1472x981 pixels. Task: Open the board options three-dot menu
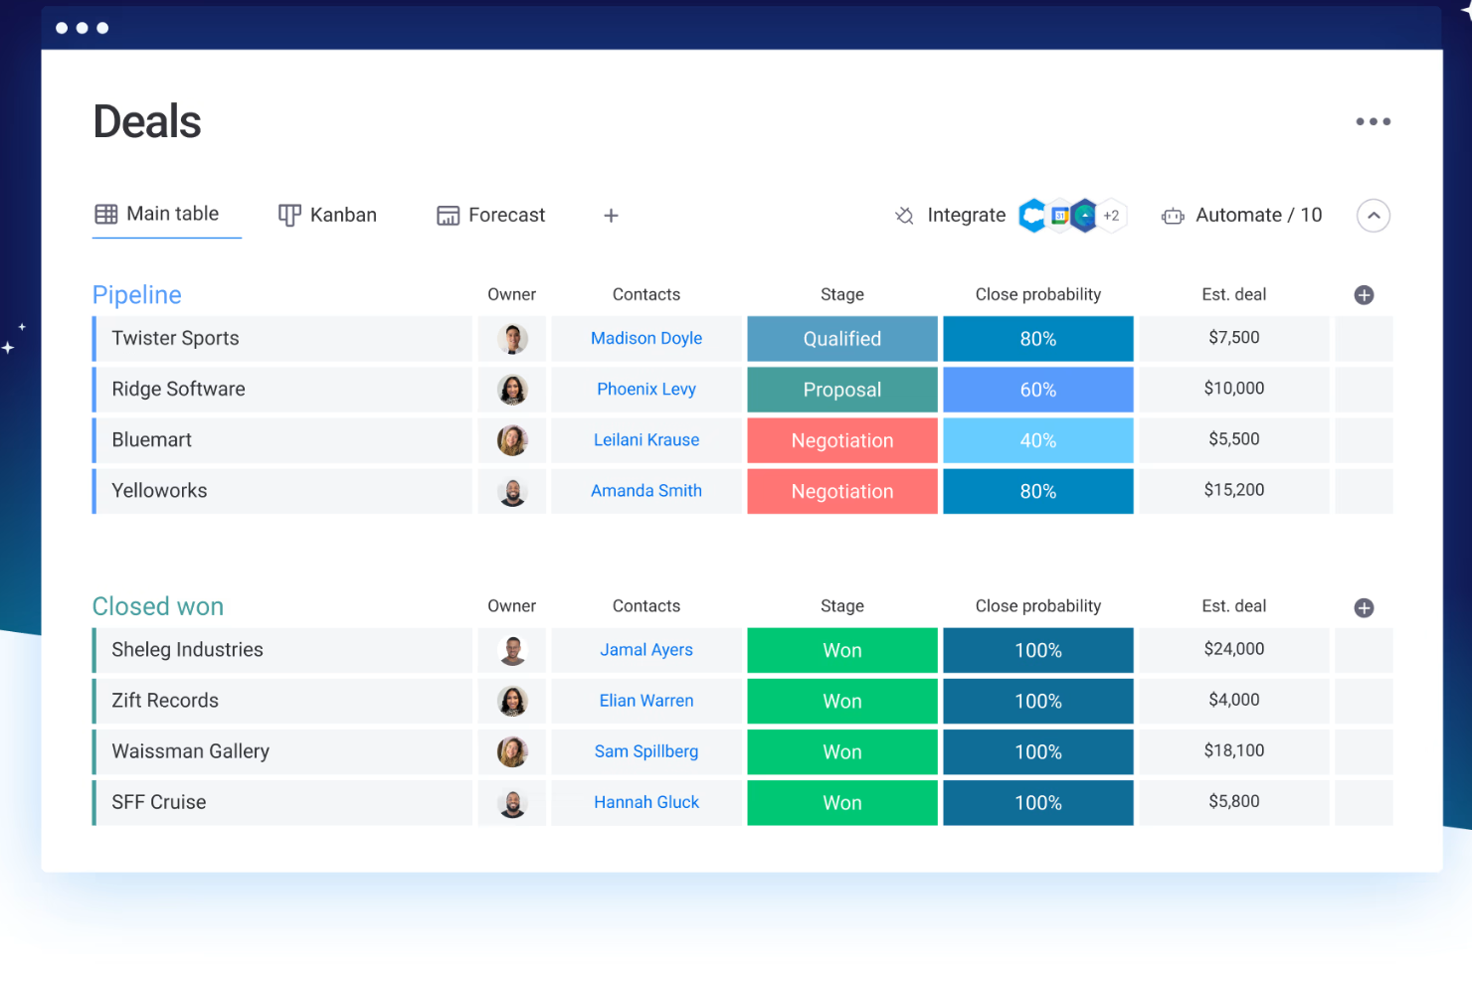point(1374,120)
